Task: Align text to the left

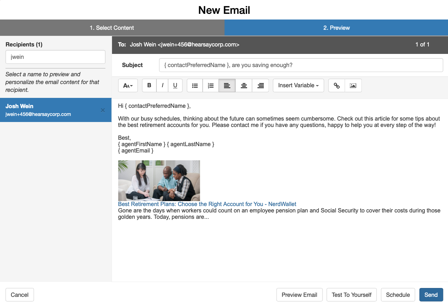Action: coord(227,85)
